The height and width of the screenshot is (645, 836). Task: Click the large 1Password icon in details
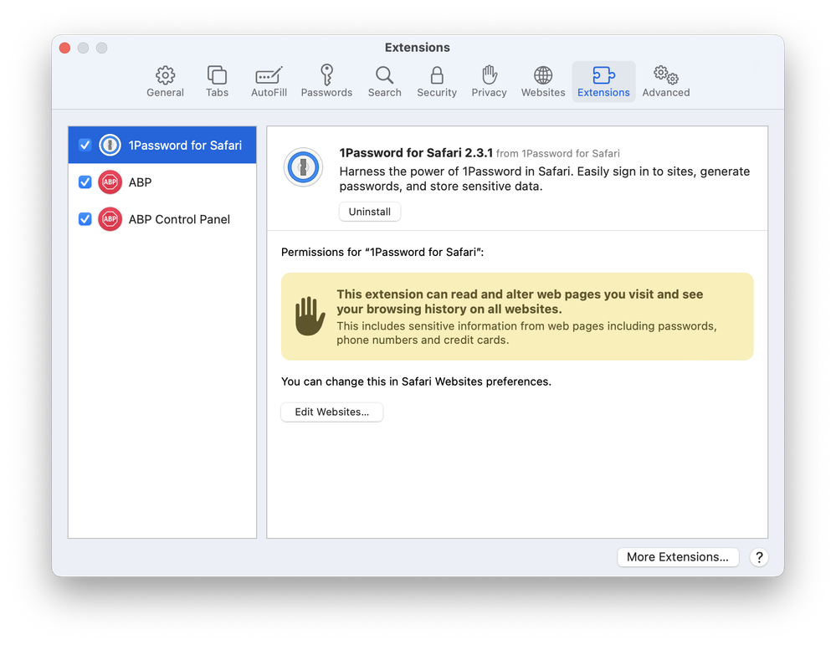click(x=303, y=166)
